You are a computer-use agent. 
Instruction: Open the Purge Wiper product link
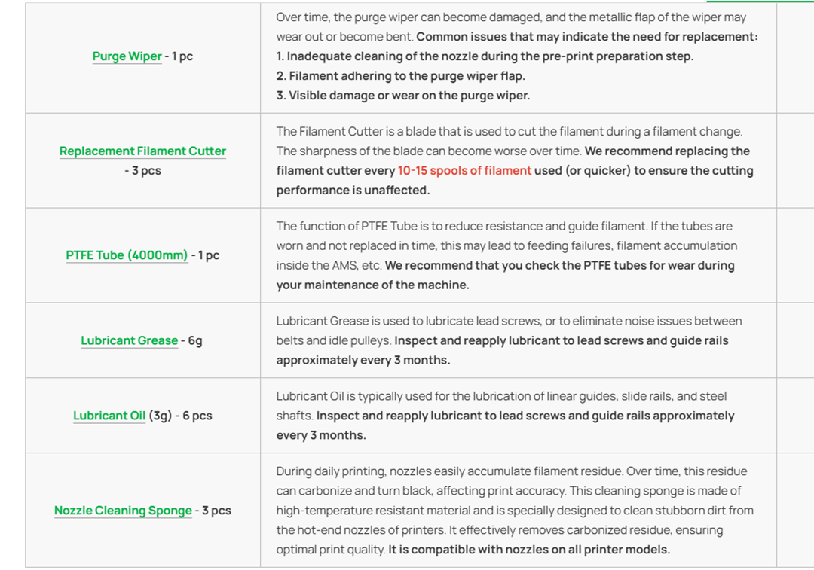(127, 56)
